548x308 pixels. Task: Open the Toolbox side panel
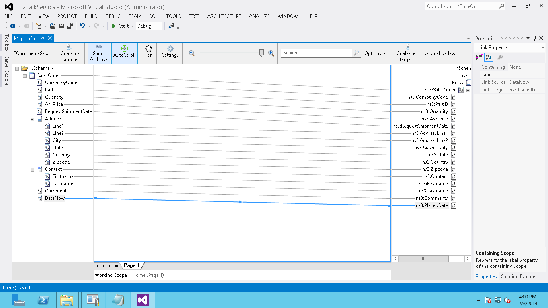point(6,43)
